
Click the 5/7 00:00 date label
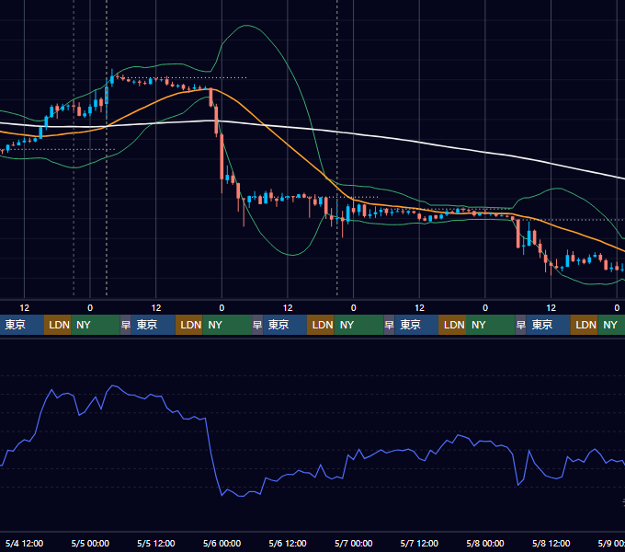click(x=354, y=543)
